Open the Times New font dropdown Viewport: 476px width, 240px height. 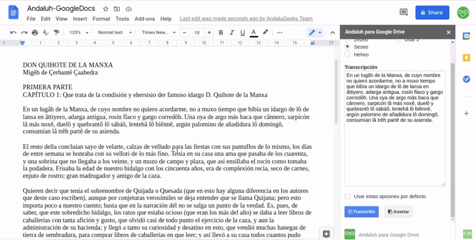pyautogui.click(x=159, y=32)
